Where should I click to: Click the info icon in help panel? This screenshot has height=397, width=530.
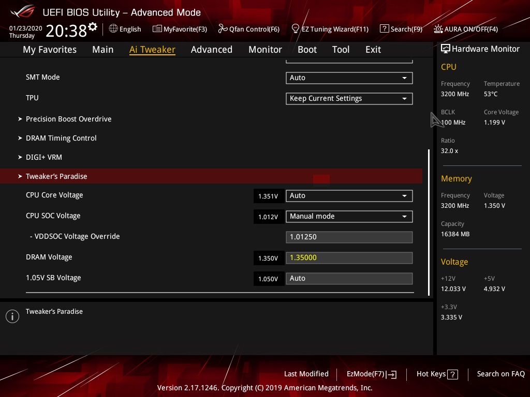point(12,316)
